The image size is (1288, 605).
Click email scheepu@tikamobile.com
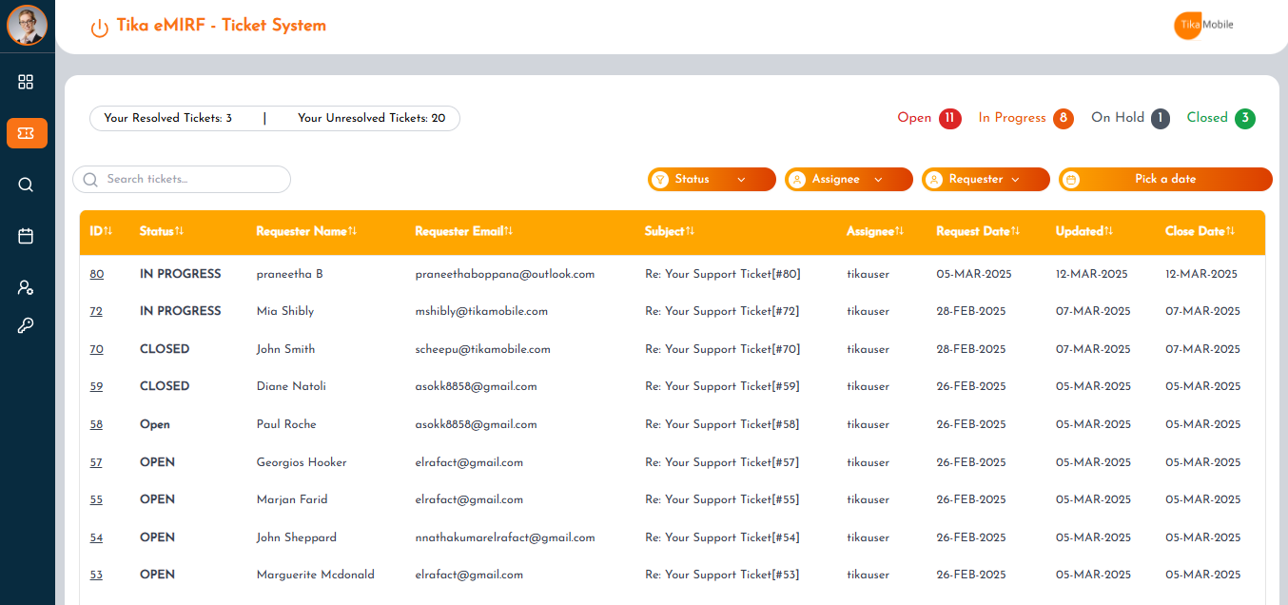click(x=483, y=349)
